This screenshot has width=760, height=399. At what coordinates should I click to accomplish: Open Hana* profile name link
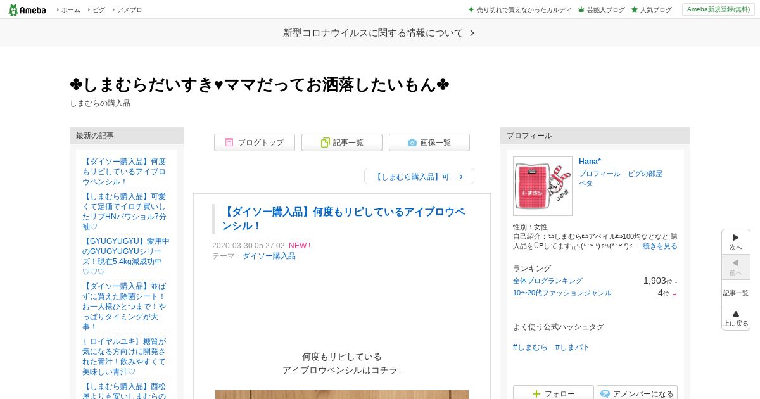pos(590,161)
